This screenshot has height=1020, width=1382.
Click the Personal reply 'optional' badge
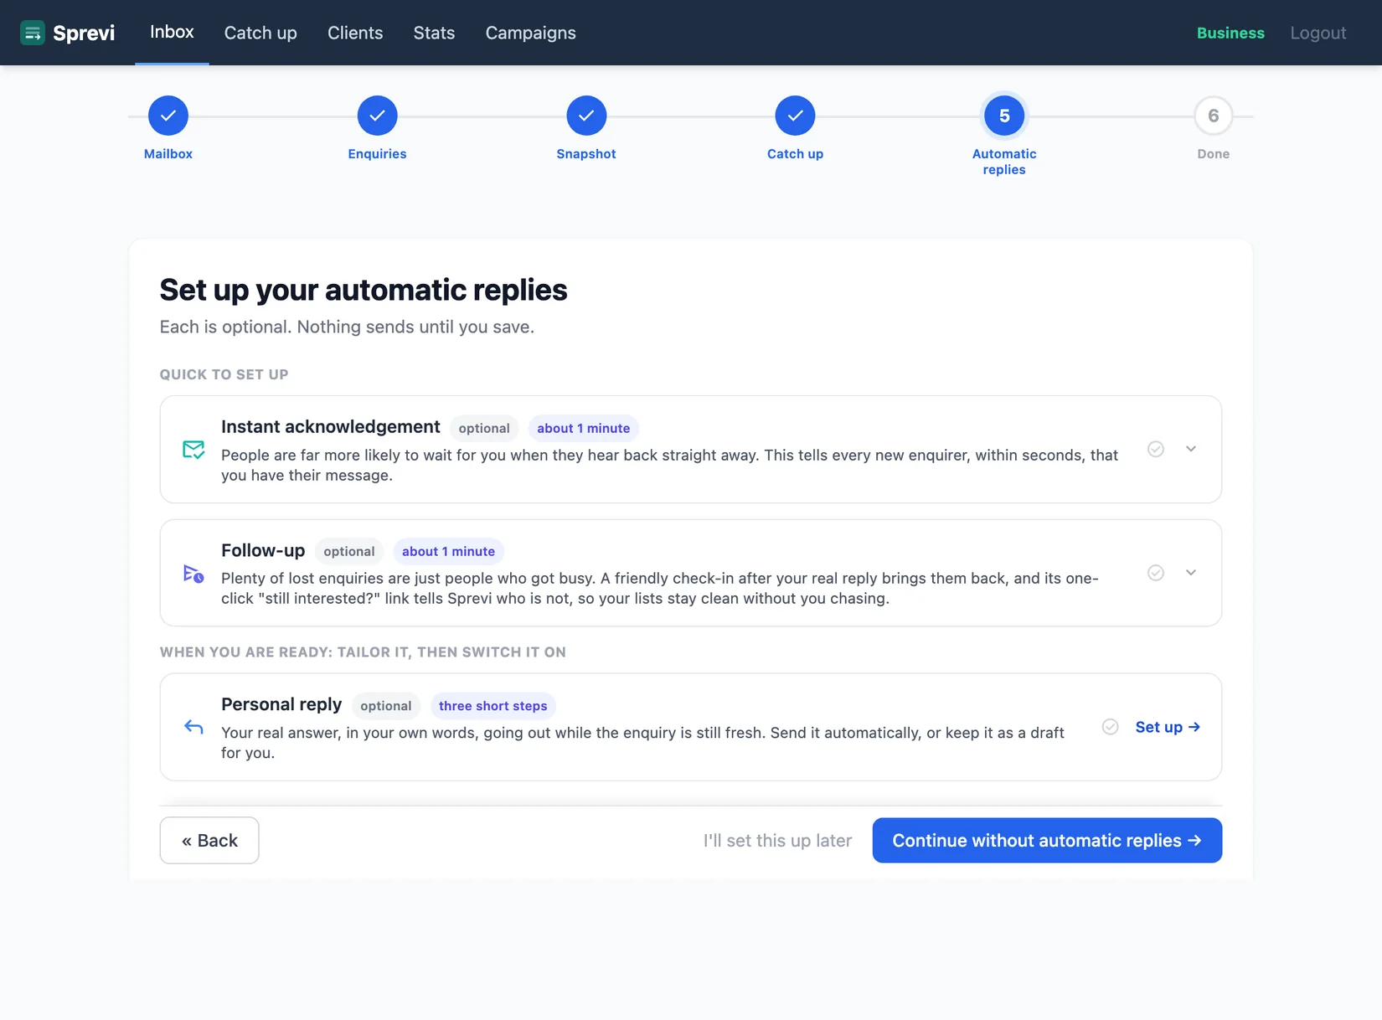[x=386, y=706]
